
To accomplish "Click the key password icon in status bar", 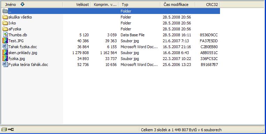I will 11,130.
